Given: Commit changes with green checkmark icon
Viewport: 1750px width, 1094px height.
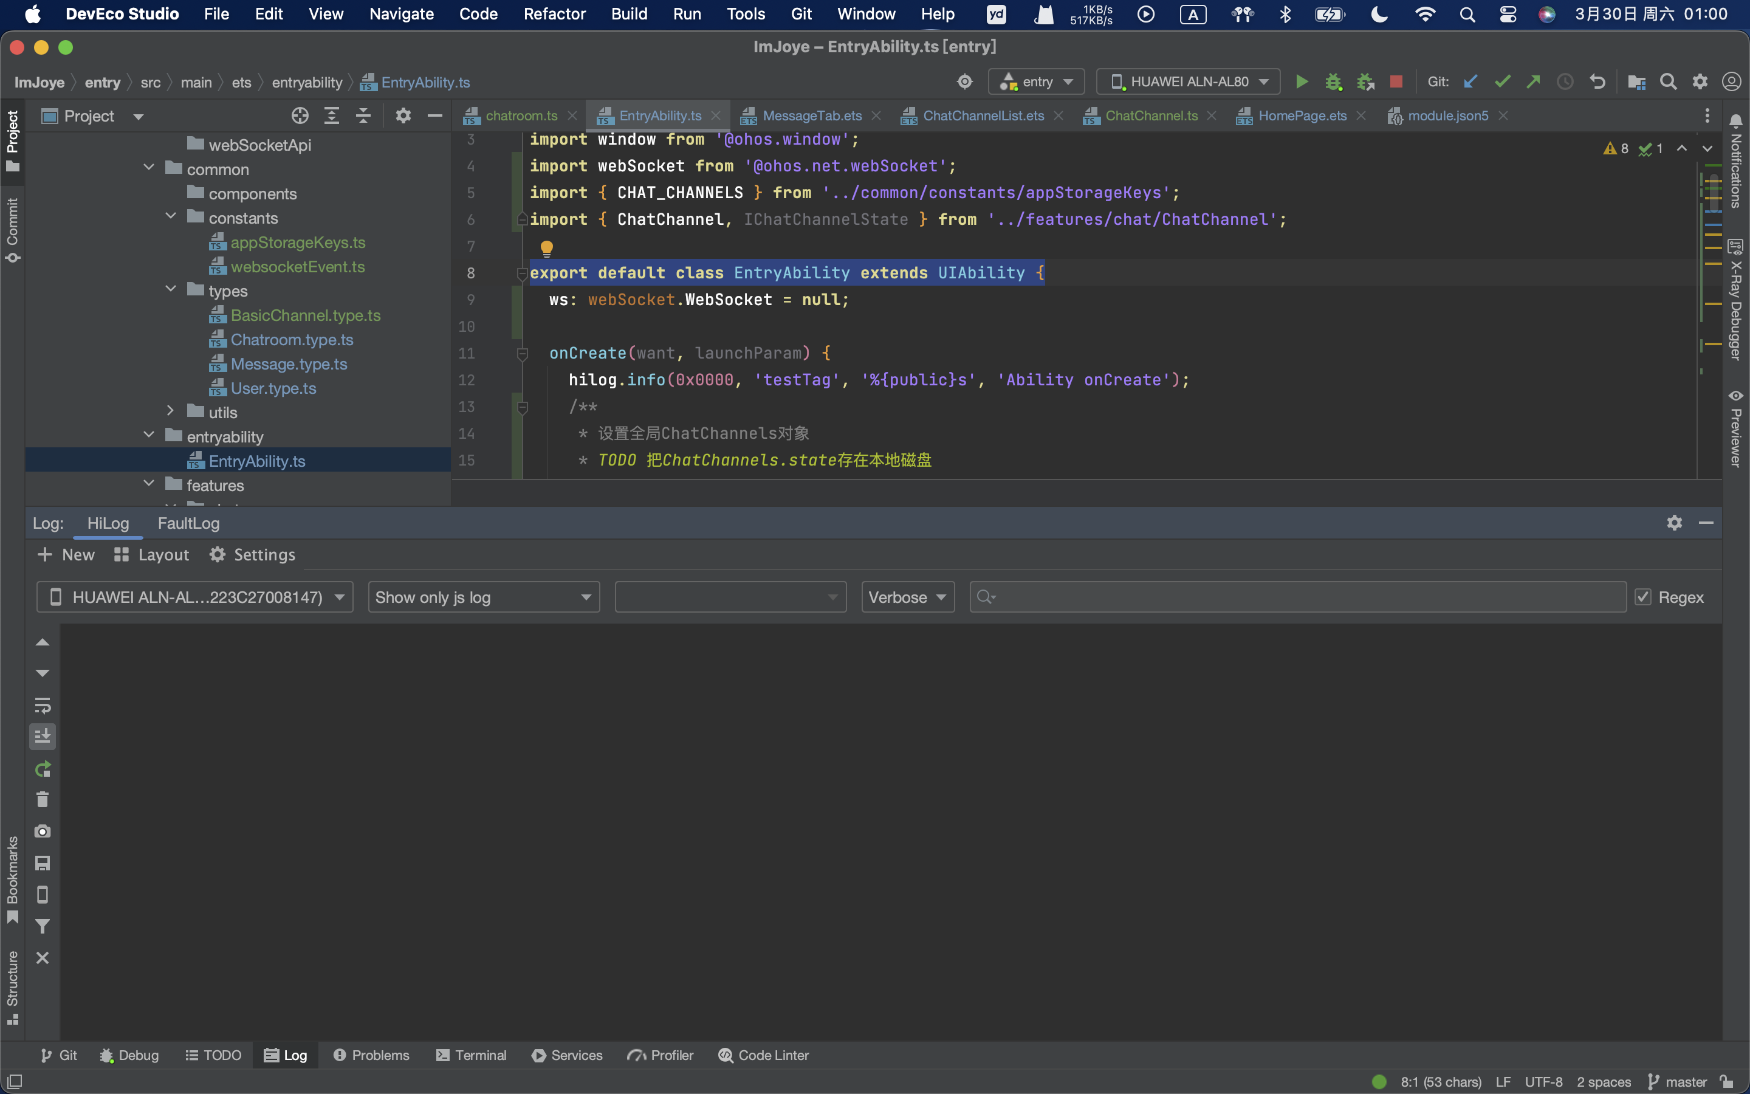Looking at the screenshot, I should tap(1503, 82).
